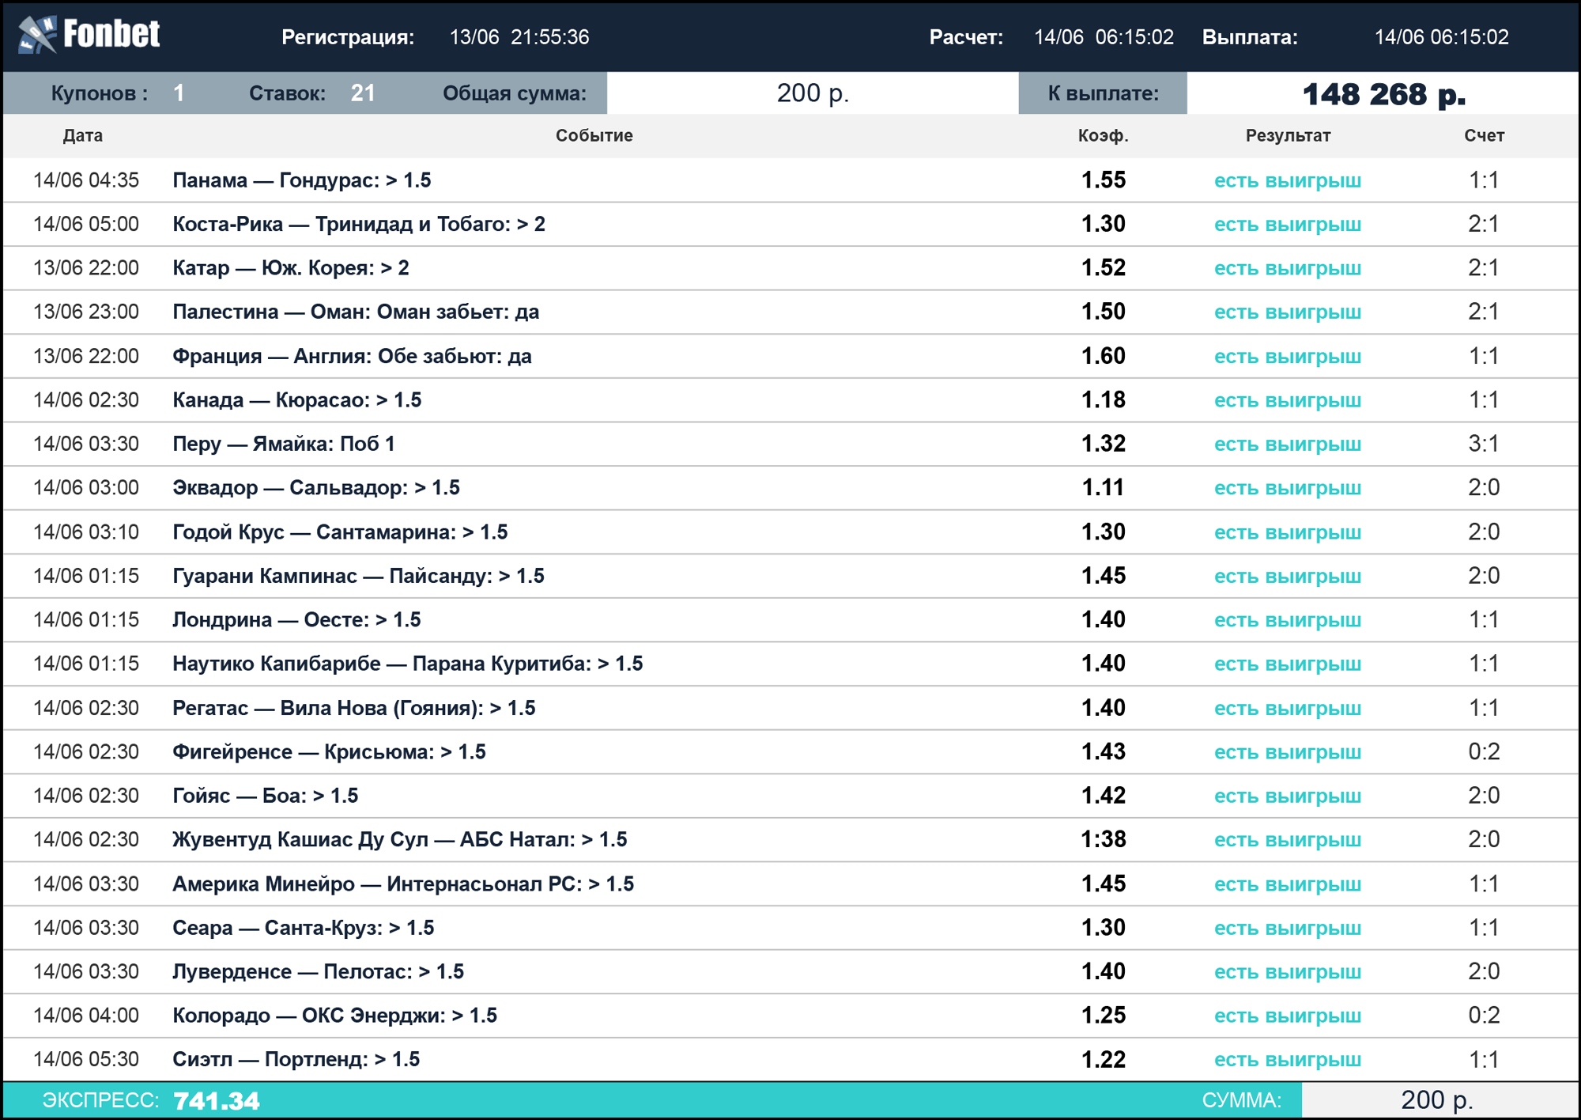Click the ЭКСПРЕСС total odds 741.34
1581x1120 pixels.
pos(216,1101)
